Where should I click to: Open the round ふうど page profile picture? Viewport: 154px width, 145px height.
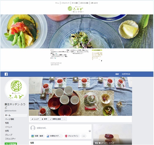16,90
